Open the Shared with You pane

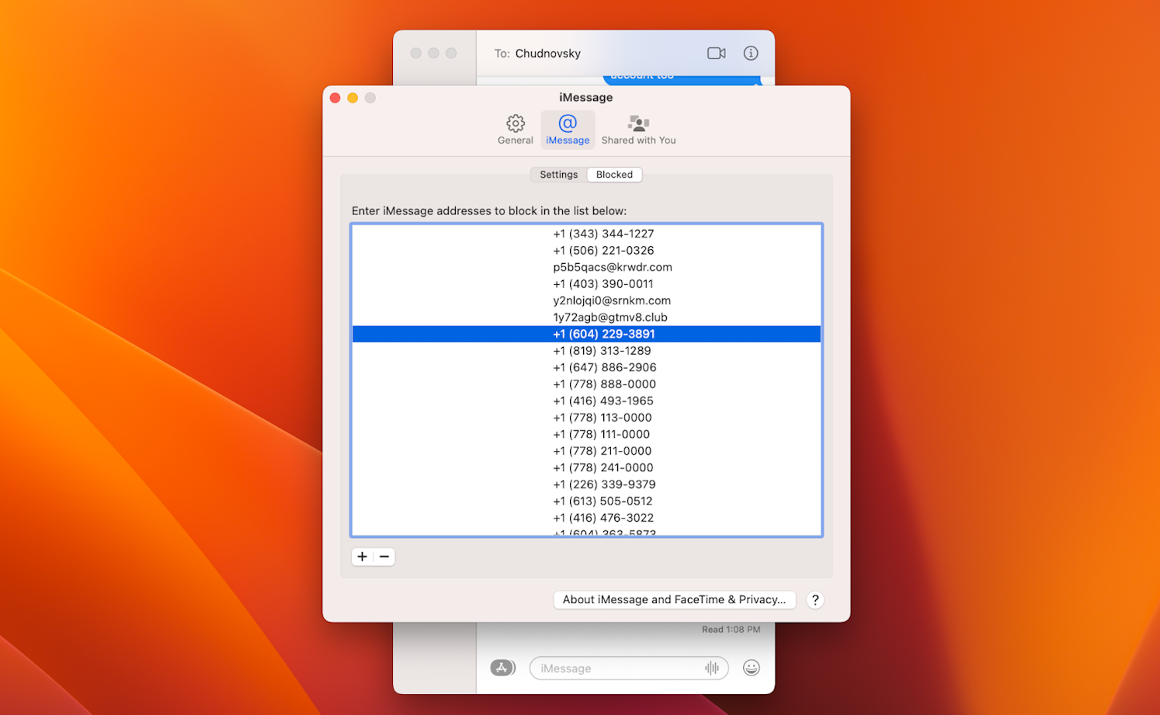click(x=638, y=130)
